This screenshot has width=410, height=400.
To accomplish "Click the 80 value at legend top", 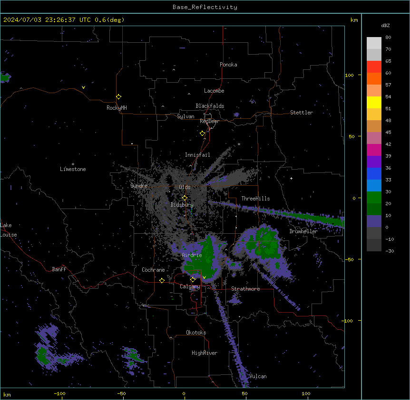I will pos(388,38).
